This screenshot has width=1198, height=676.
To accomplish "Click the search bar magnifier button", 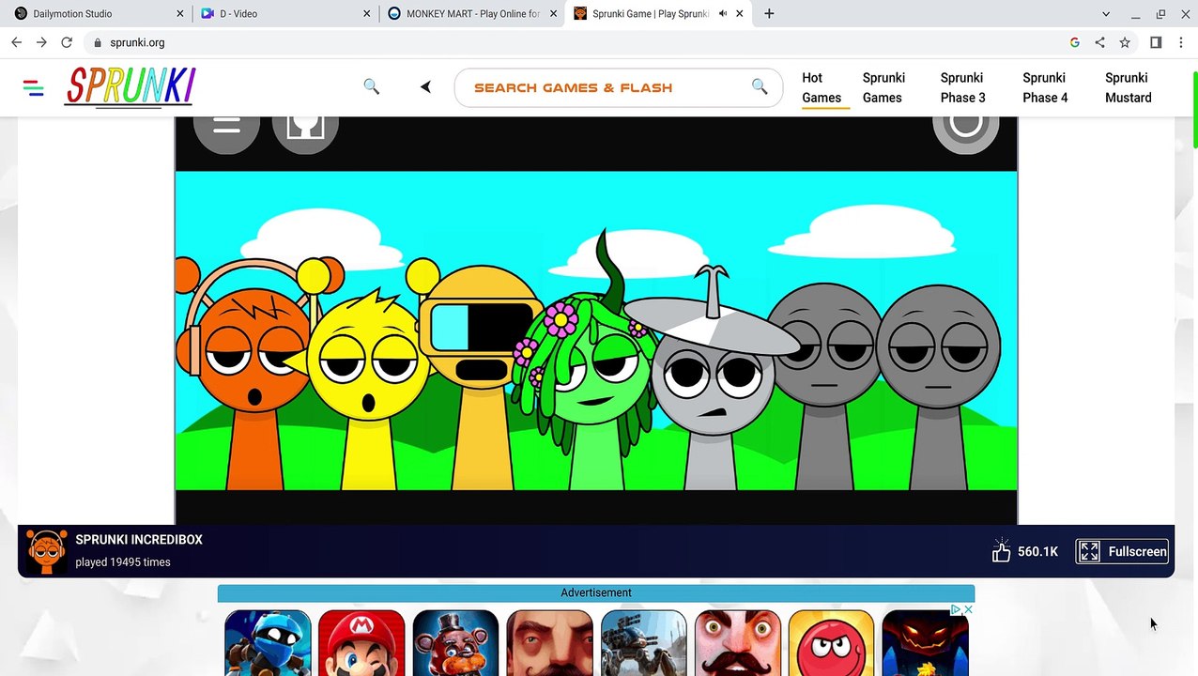I will 760,87.
